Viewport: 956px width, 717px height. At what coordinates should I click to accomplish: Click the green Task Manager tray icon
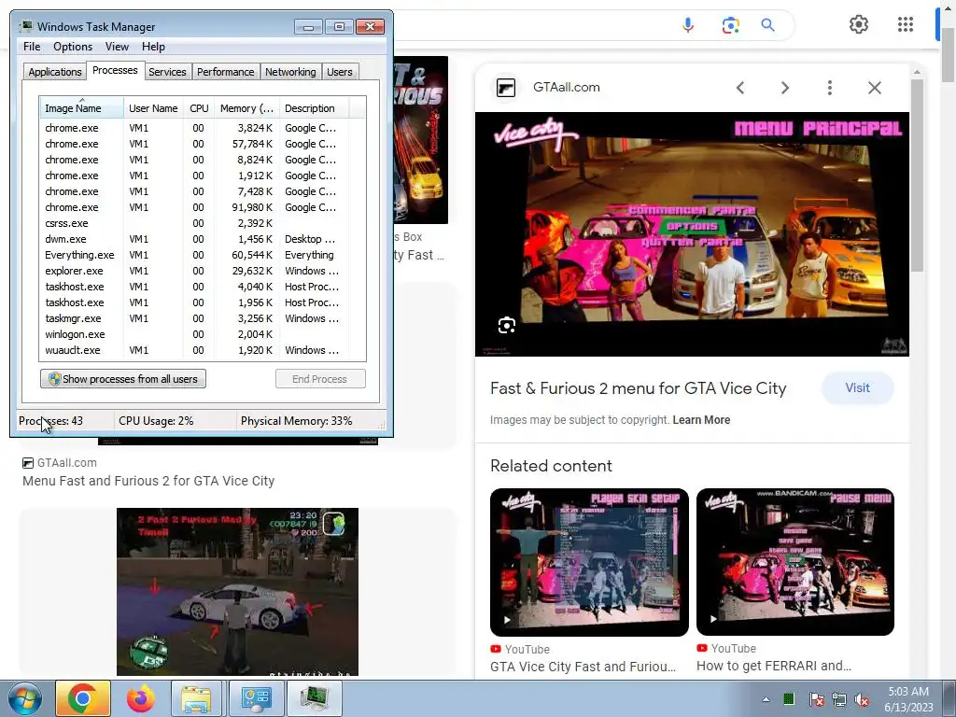(789, 698)
